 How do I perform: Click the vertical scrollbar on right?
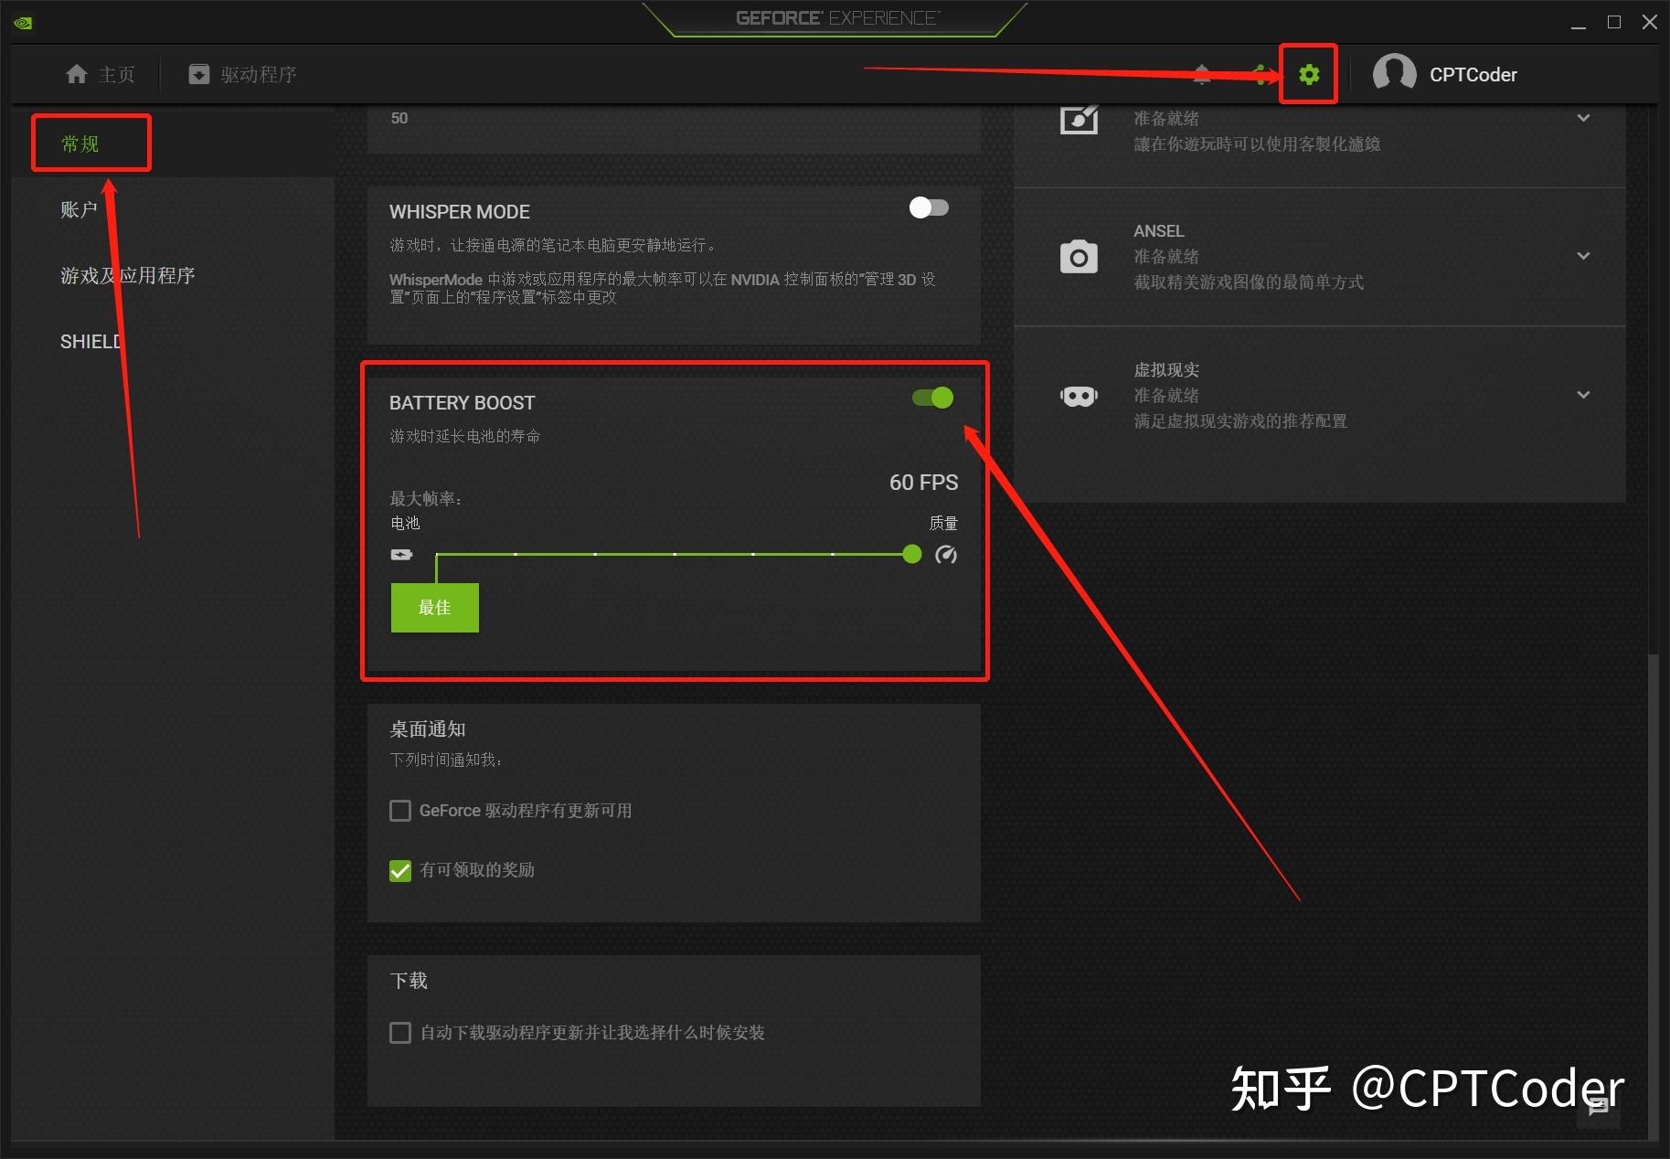click(1653, 896)
